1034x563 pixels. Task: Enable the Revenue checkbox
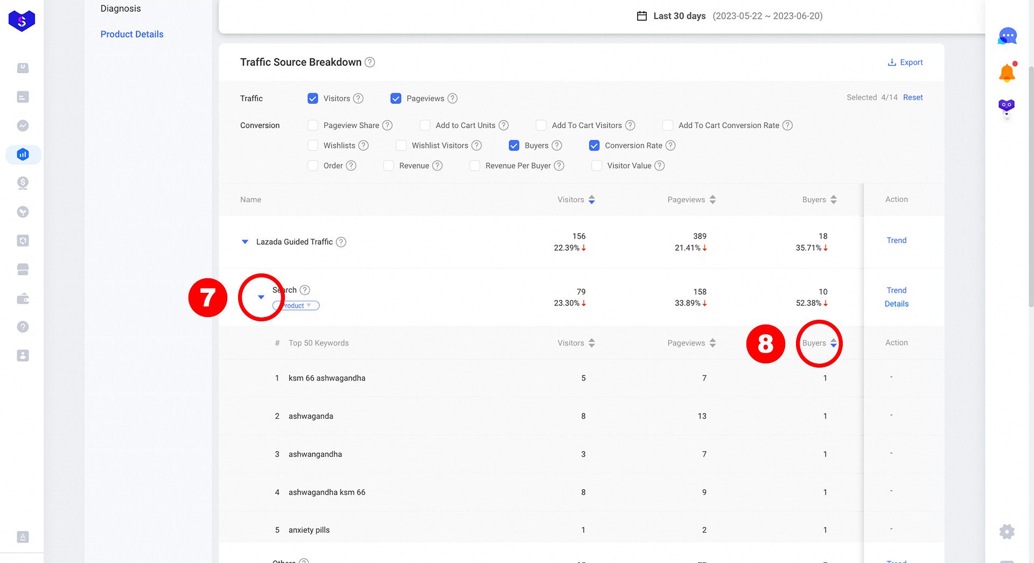coord(388,166)
